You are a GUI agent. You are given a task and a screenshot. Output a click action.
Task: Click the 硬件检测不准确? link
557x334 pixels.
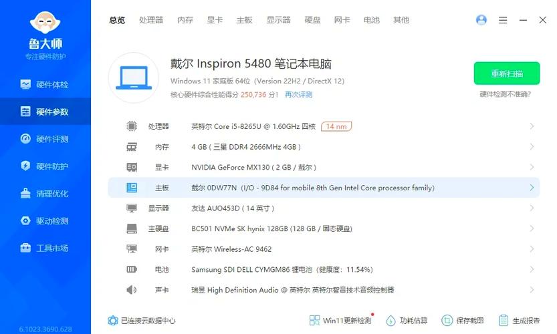click(x=505, y=94)
